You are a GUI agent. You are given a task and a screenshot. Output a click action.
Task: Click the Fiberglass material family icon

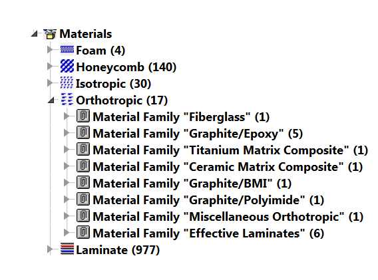point(83,116)
